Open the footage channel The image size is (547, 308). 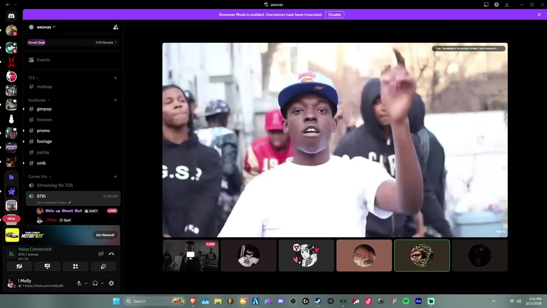74,141
